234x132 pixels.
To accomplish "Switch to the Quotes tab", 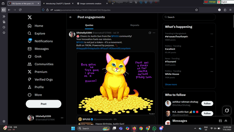I will (89, 25).
